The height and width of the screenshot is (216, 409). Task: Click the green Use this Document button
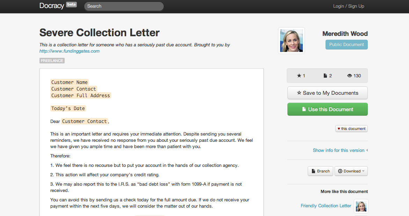327,109
